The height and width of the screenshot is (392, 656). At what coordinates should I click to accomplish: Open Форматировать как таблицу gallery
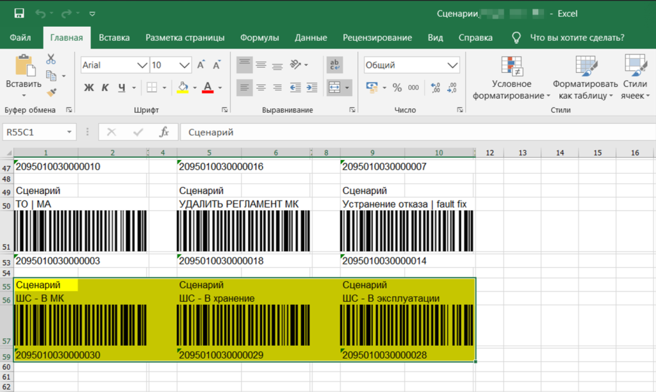(x=586, y=78)
